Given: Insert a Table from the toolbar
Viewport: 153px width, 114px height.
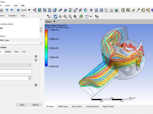Looking at the screenshot, I should (101, 10).
